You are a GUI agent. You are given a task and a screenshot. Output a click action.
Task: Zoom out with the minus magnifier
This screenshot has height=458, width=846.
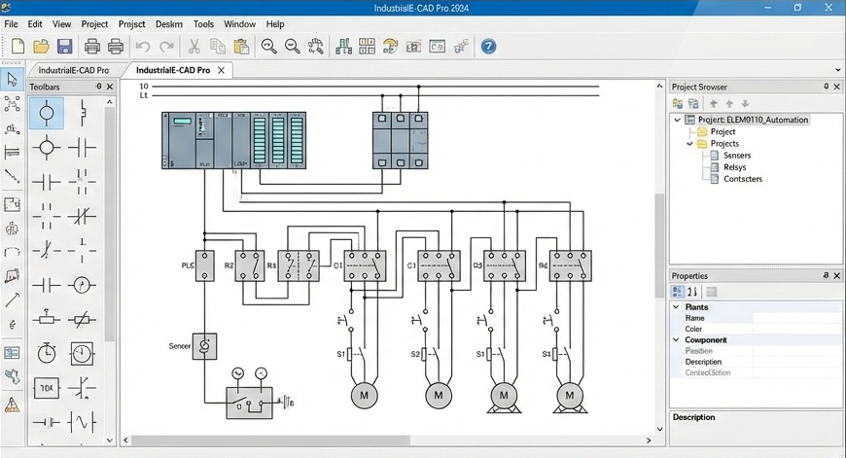(x=293, y=47)
